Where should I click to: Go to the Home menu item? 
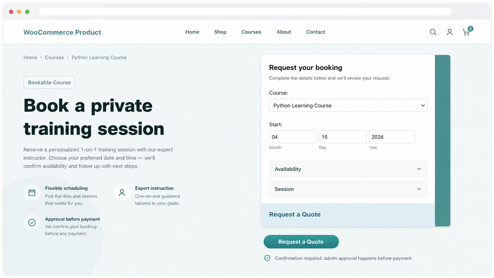click(192, 32)
